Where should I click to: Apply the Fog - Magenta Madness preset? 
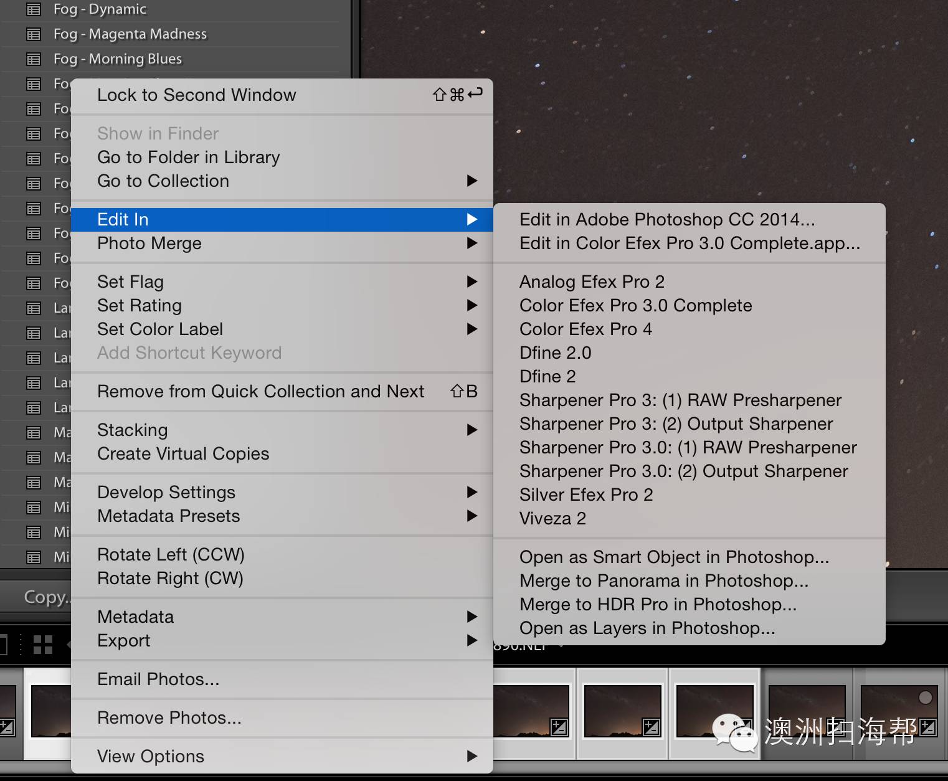(x=130, y=34)
